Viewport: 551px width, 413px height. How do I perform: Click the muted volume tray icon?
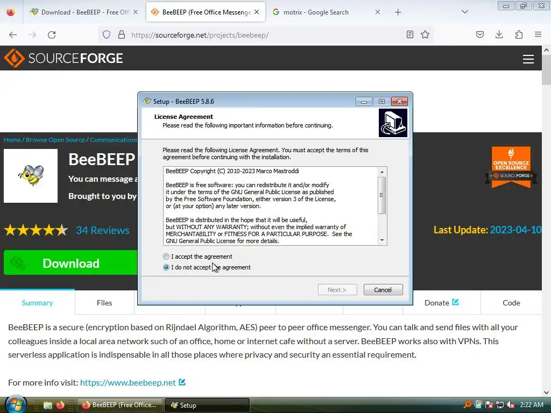point(511,404)
